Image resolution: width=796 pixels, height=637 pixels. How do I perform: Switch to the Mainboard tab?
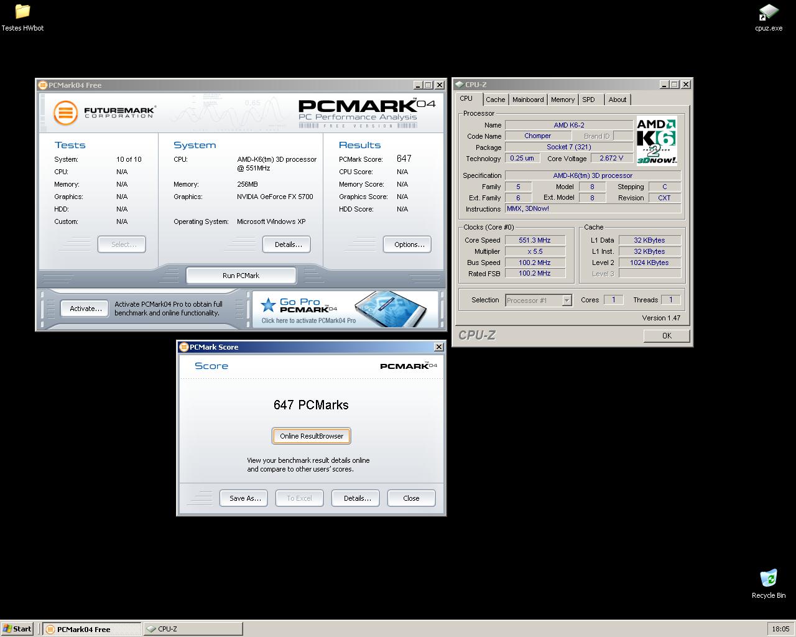click(528, 100)
